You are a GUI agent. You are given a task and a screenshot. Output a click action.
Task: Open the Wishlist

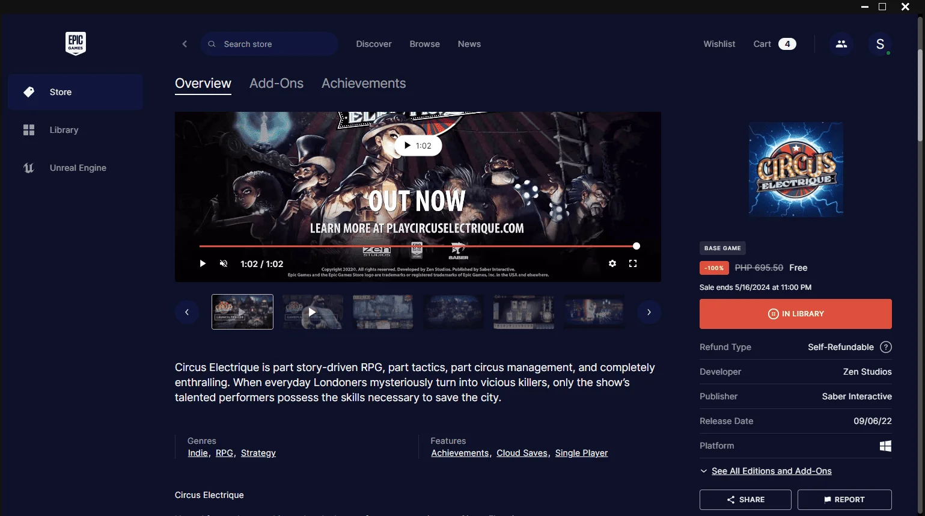point(719,44)
